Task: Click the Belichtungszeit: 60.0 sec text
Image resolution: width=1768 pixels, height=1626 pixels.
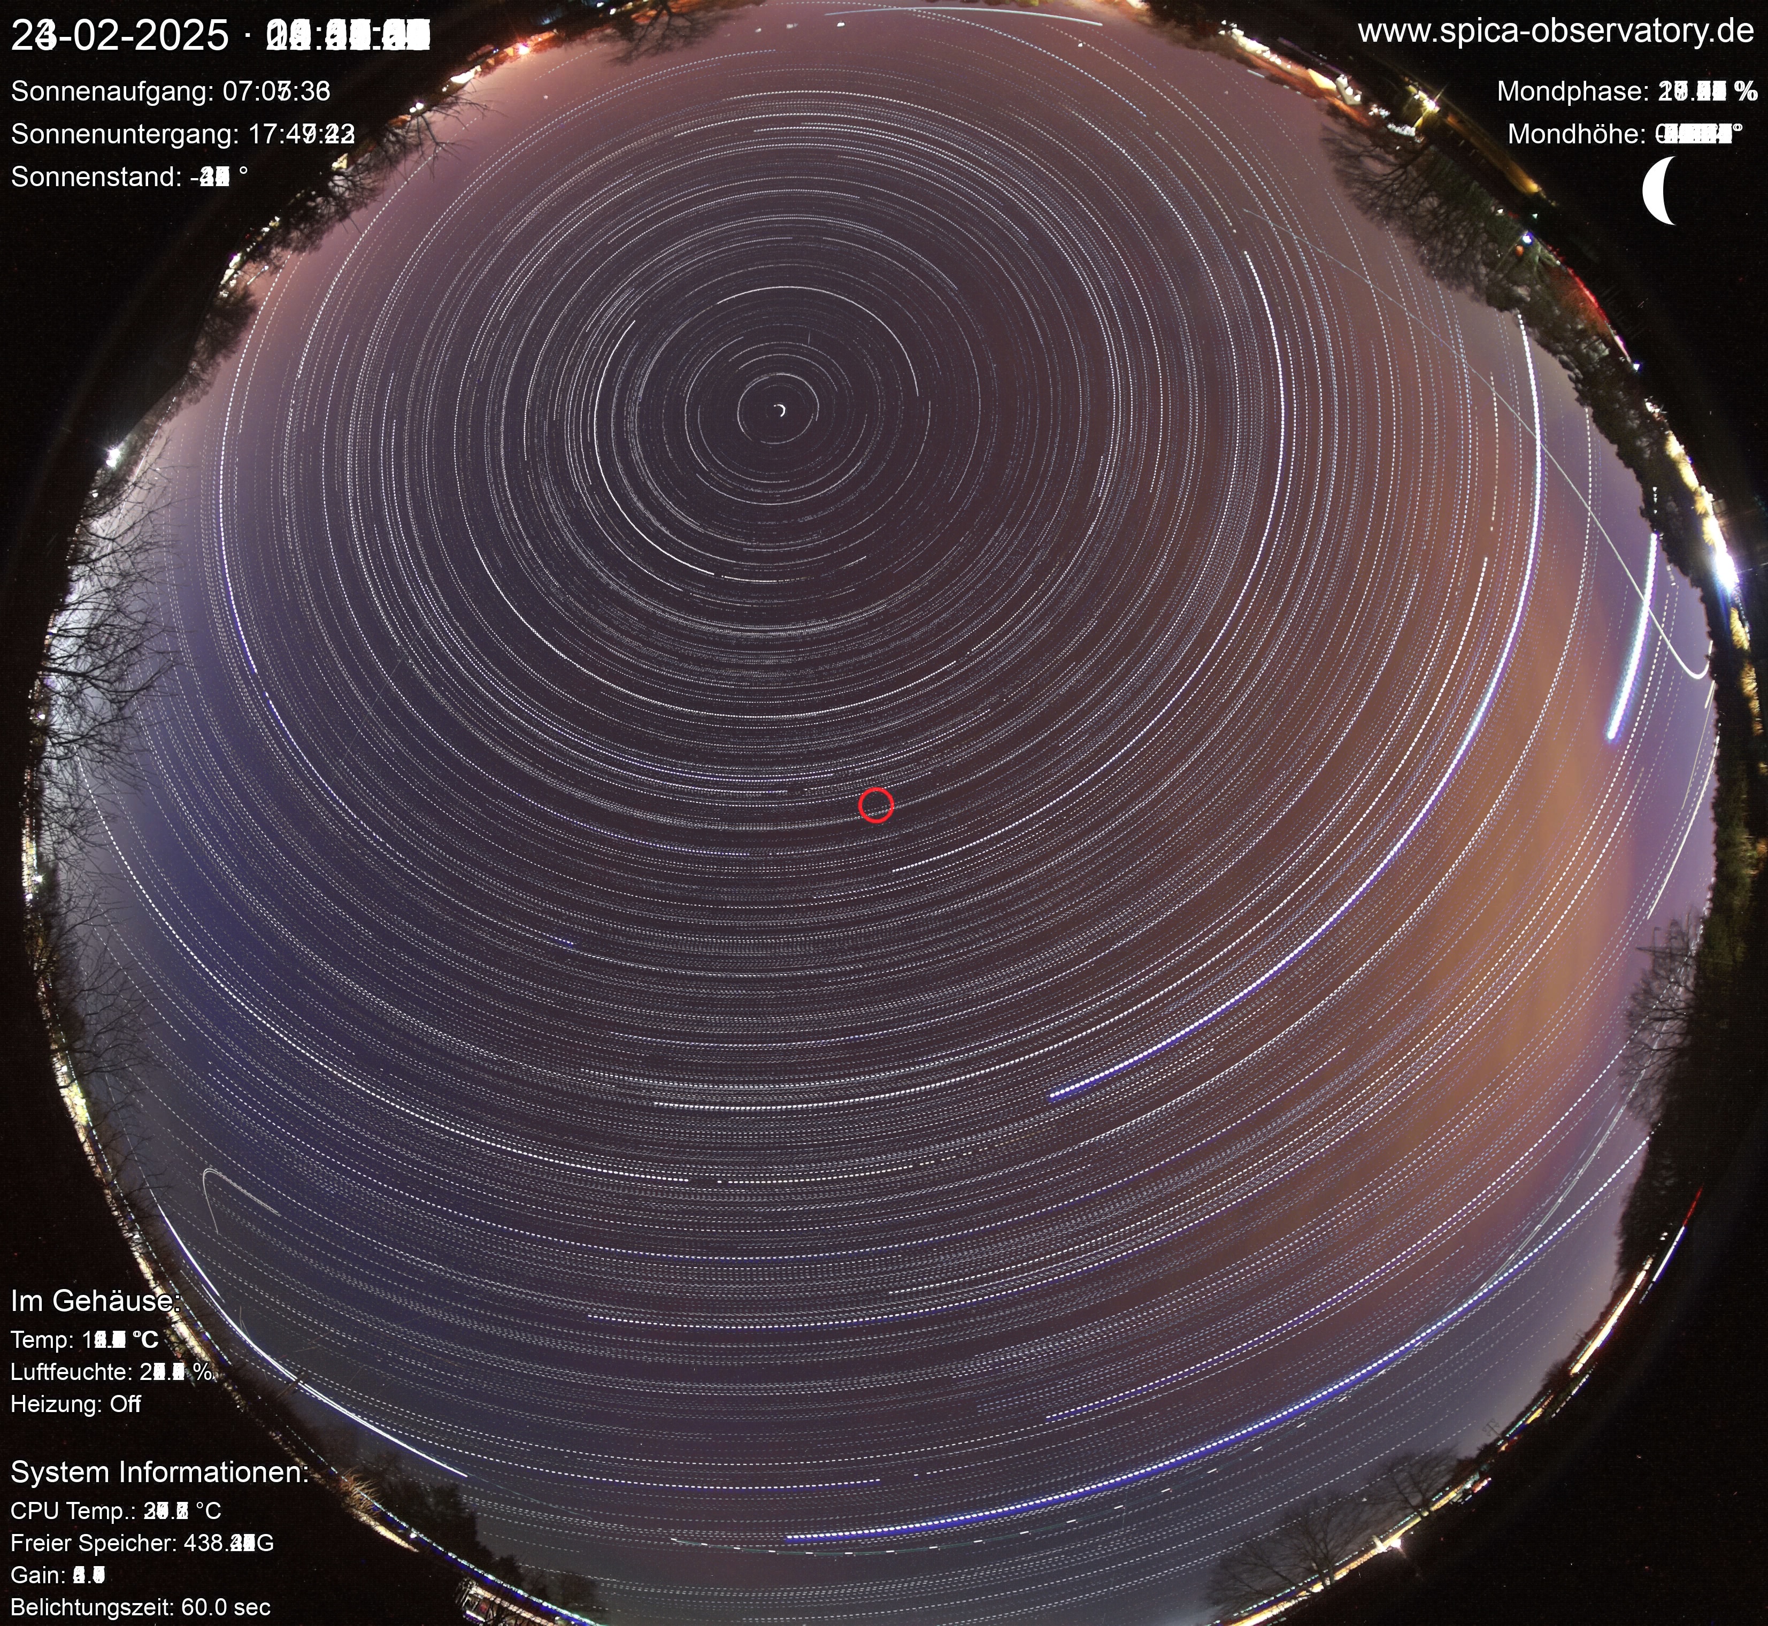Action: (x=140, y=1607)
